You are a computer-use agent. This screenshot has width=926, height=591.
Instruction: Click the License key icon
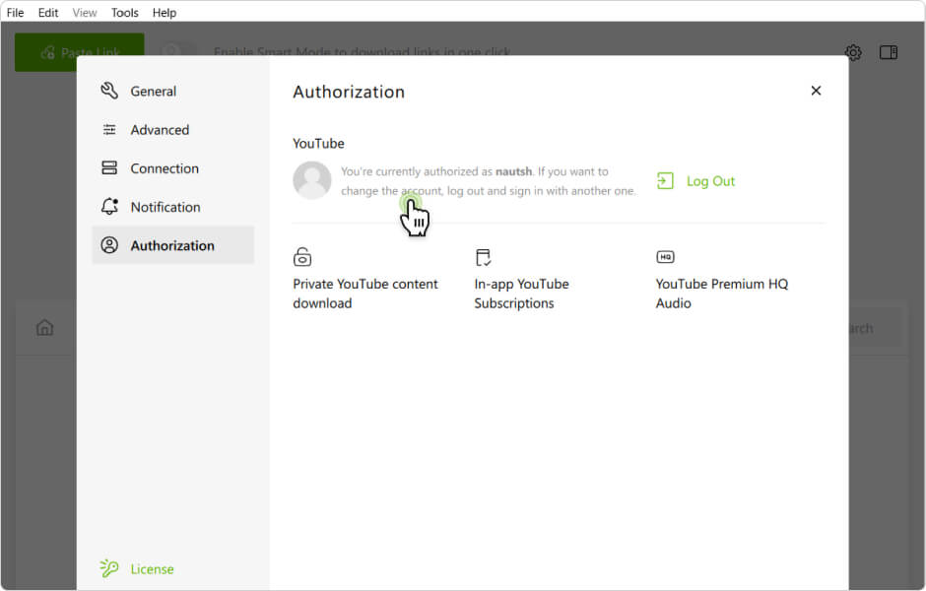109,568
